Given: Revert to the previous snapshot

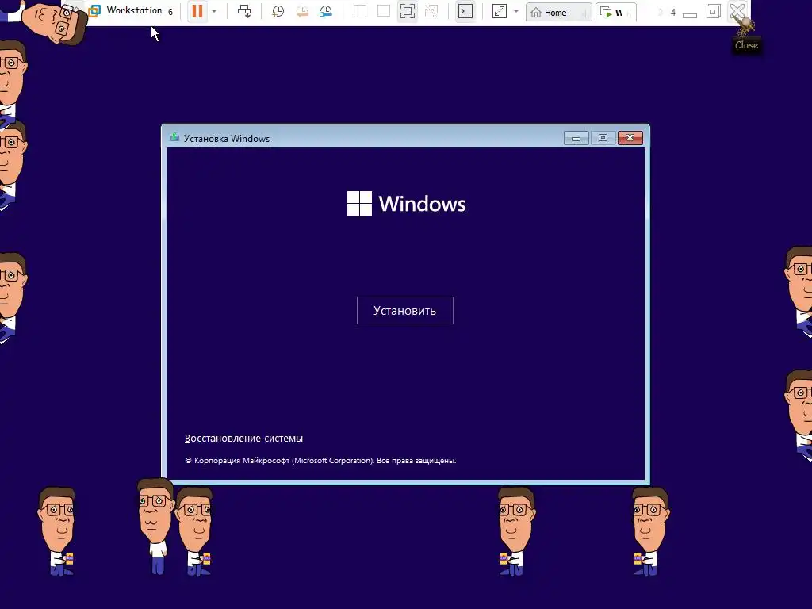Looking at the screenshot, I should pos(302,11).
